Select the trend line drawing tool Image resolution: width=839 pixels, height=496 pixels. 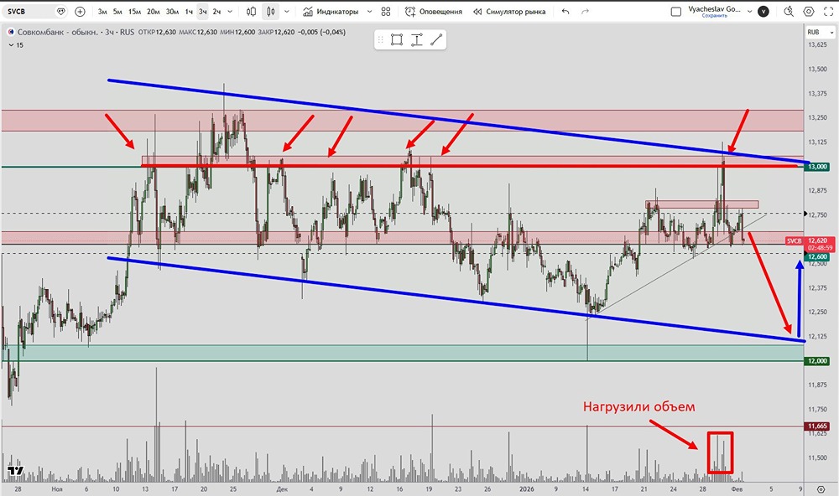(x=436, y=39)
